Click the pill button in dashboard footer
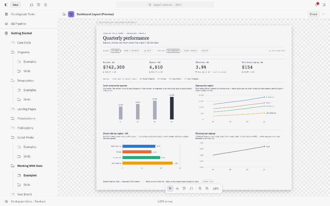Image resolution: width=330 pixels, height=206 pixels. point(208,182)
